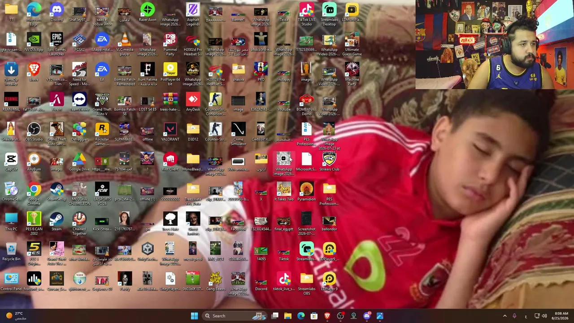
Task: Open the Pyramidion desktop icon
Action: tap(306, 192)
